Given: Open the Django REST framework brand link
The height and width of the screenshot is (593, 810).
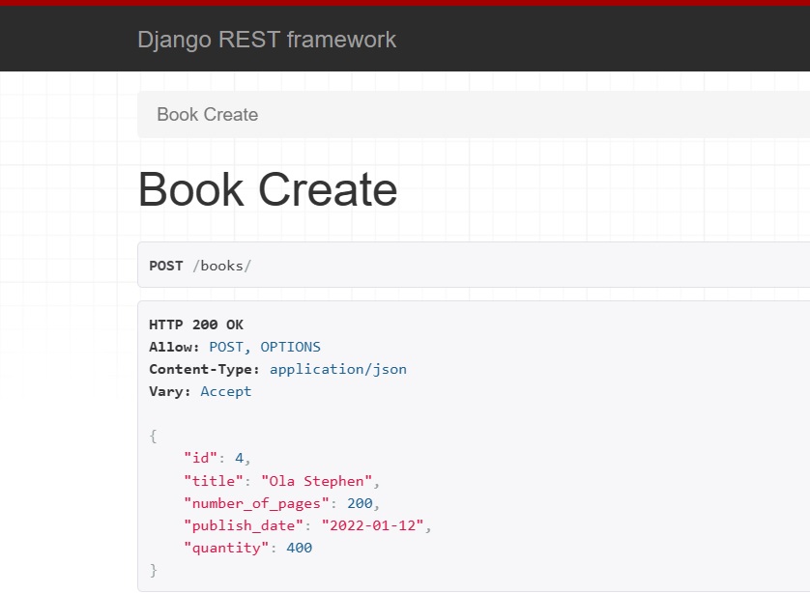Looking at the screenshot, I should point(267,40).
